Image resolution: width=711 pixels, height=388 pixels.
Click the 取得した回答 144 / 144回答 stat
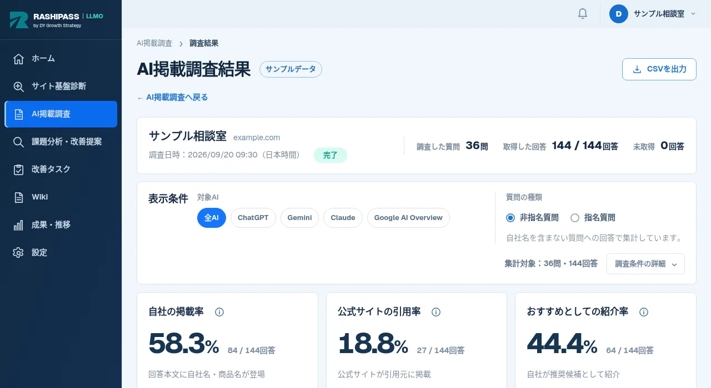click(560, 146)
